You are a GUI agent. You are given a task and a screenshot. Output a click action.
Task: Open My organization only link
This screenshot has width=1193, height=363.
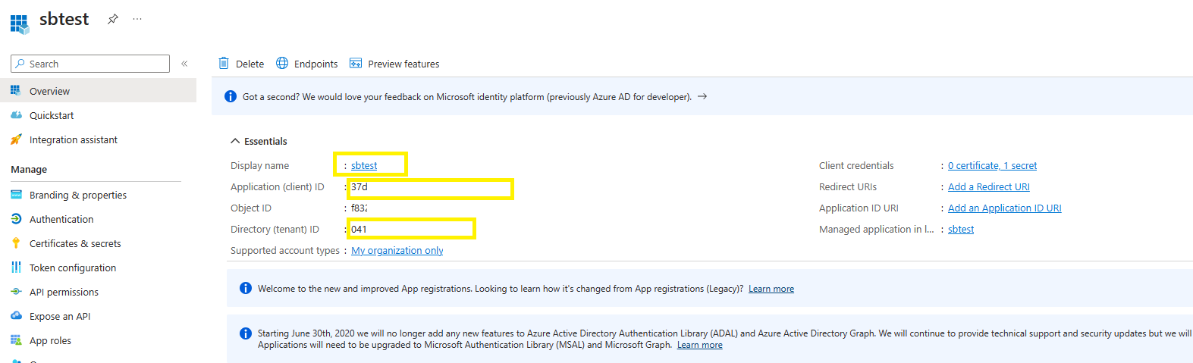[x=397, y=250]
